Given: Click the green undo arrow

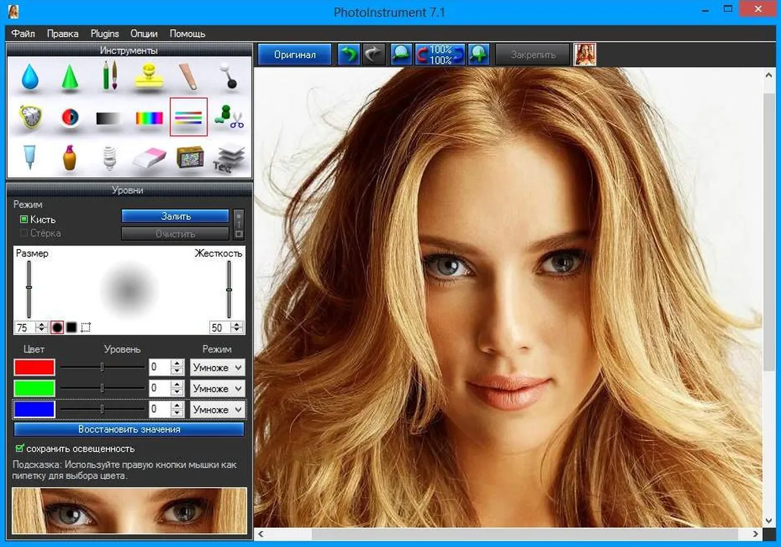Looking at the screenshot, I should 348,55.
